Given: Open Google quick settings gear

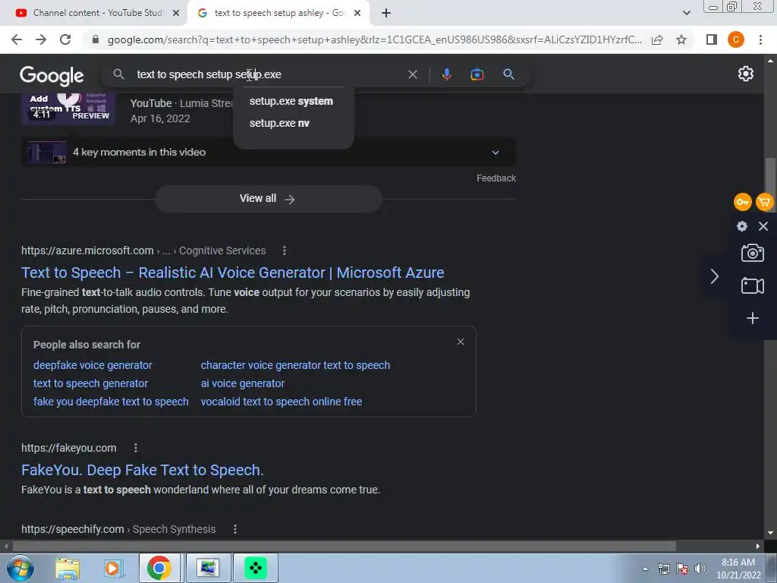Looking at the screenshot, I should (746, 74).
